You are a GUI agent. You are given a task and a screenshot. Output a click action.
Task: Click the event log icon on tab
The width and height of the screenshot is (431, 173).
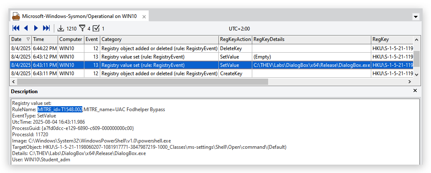(16, 16)
